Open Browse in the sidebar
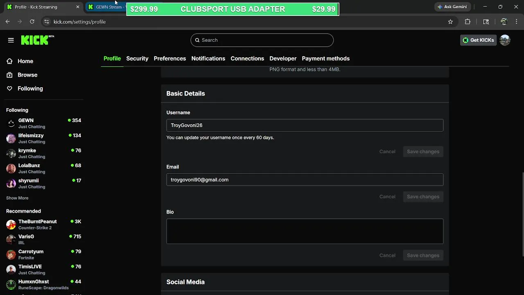This screenshot has width=524, height=295. 27,75
